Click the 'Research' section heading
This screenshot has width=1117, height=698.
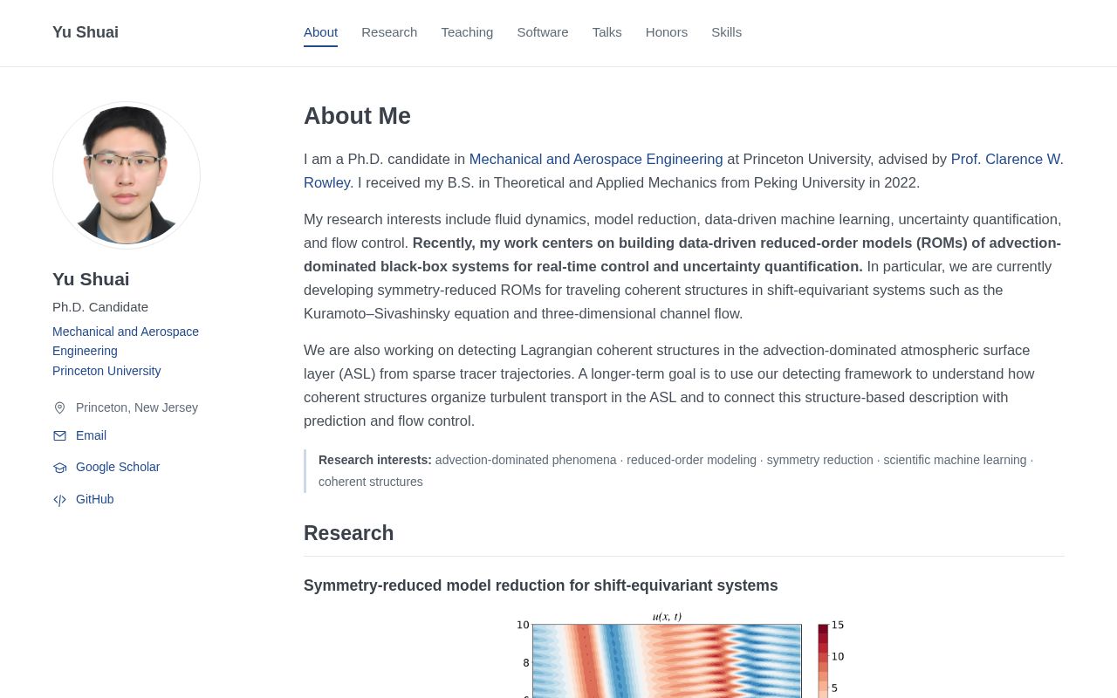[x=349, y=533]
